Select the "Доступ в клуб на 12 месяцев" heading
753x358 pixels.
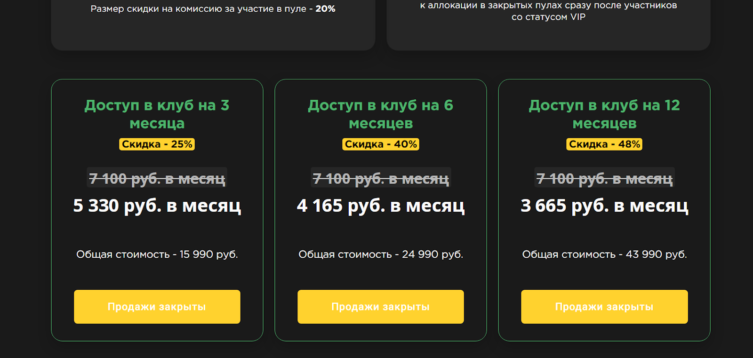(x=604, y=114)
